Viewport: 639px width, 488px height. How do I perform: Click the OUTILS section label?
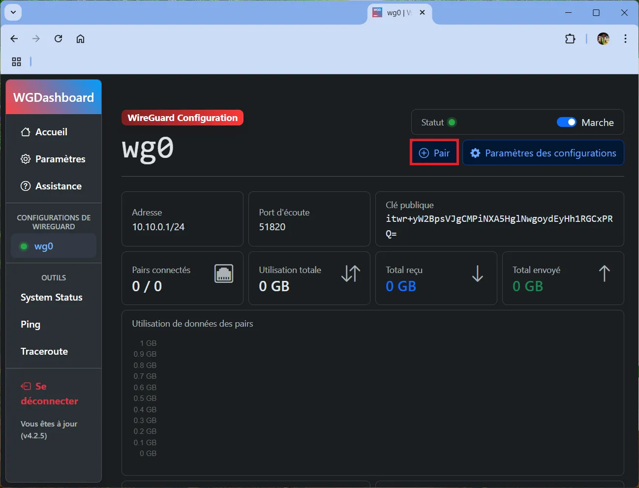(54, 277)
